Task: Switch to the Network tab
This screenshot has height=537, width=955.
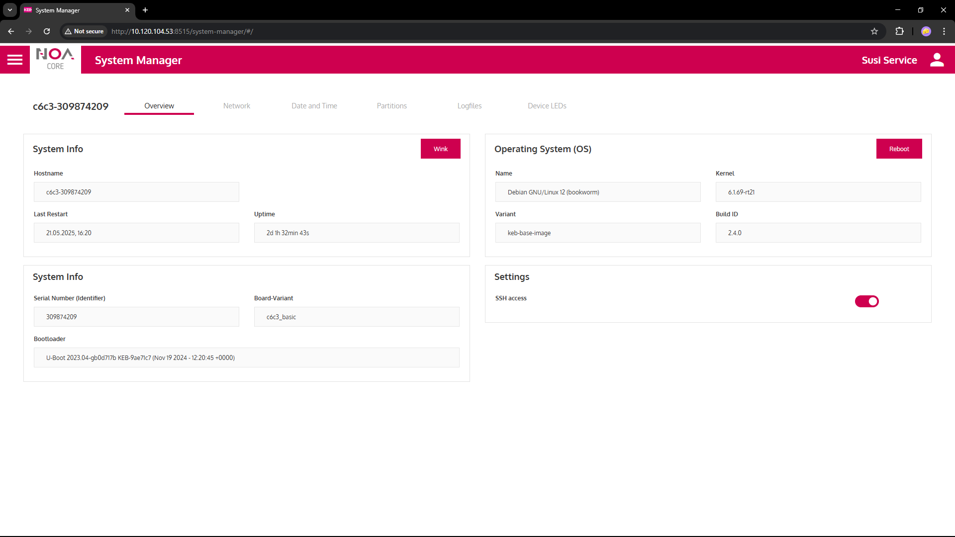Action: [x=236, y=106]
